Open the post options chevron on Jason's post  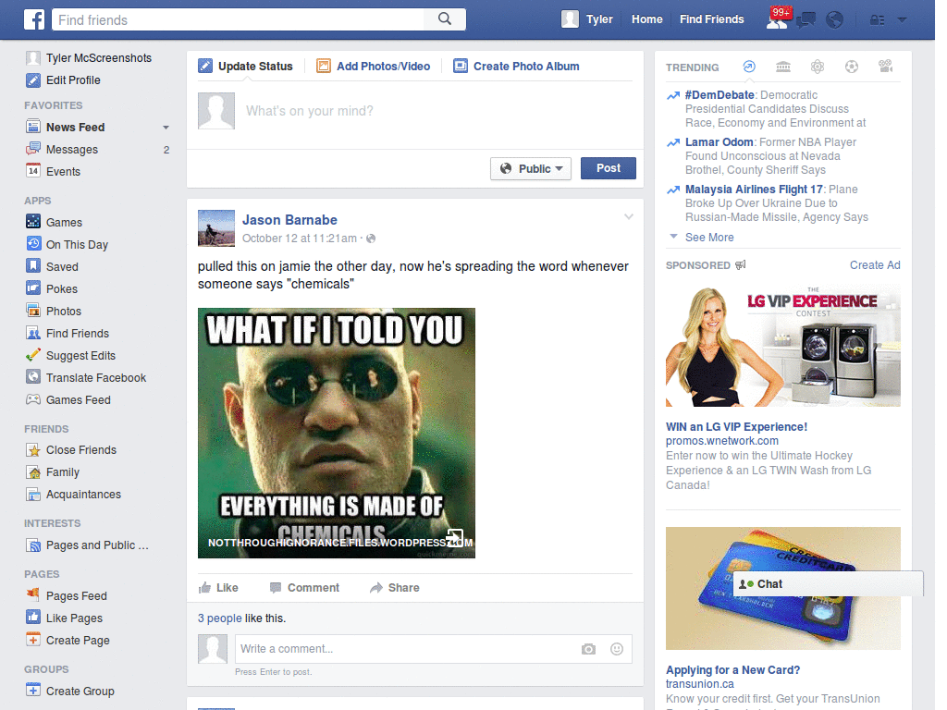[x=629, y=216]
